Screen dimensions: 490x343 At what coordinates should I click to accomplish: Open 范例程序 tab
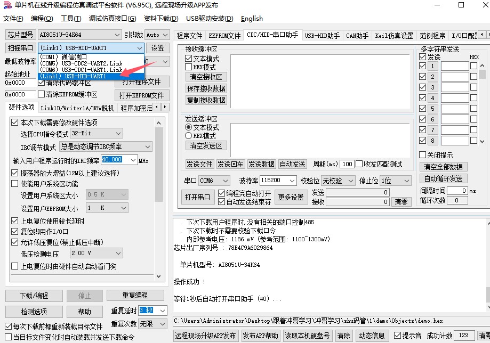pos(432,36)
